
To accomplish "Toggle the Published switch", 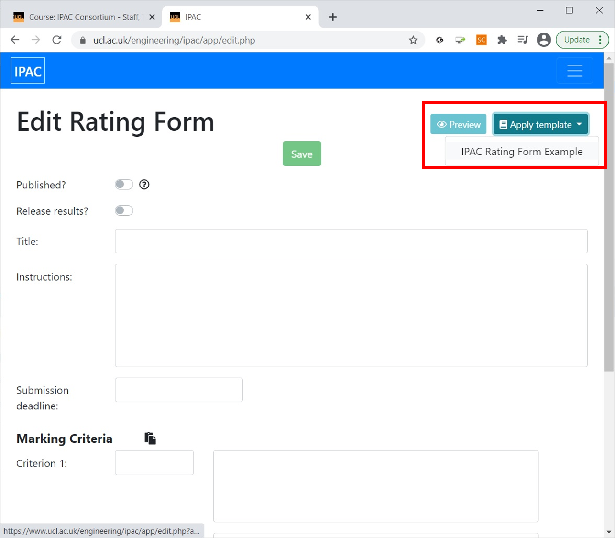I will point(124,185).
